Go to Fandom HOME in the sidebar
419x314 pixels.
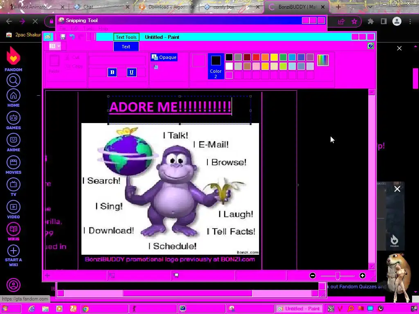point(14,98)
